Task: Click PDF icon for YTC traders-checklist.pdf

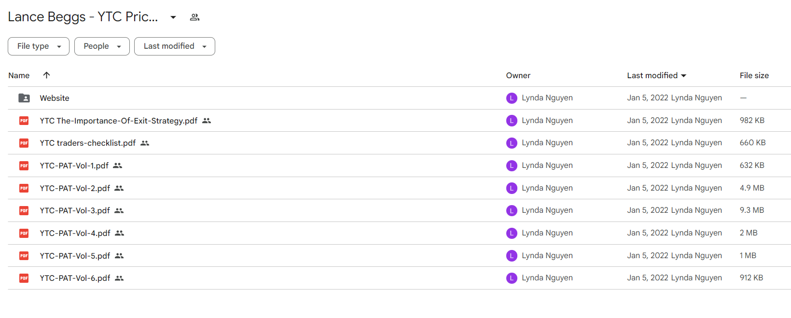Action: 24,143
